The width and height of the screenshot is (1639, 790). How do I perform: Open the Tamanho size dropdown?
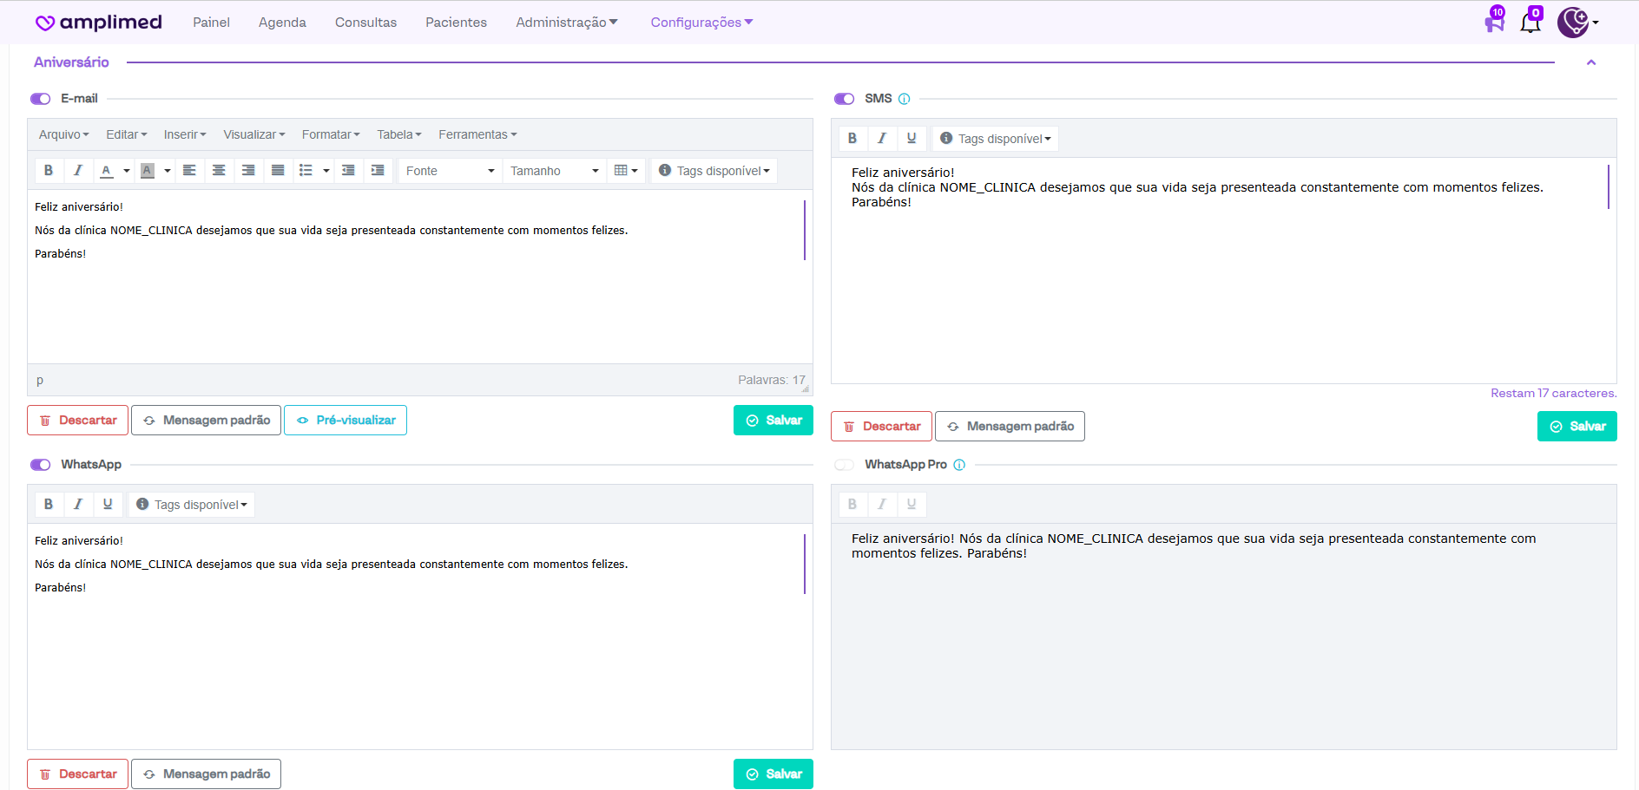tap(554, 171)
